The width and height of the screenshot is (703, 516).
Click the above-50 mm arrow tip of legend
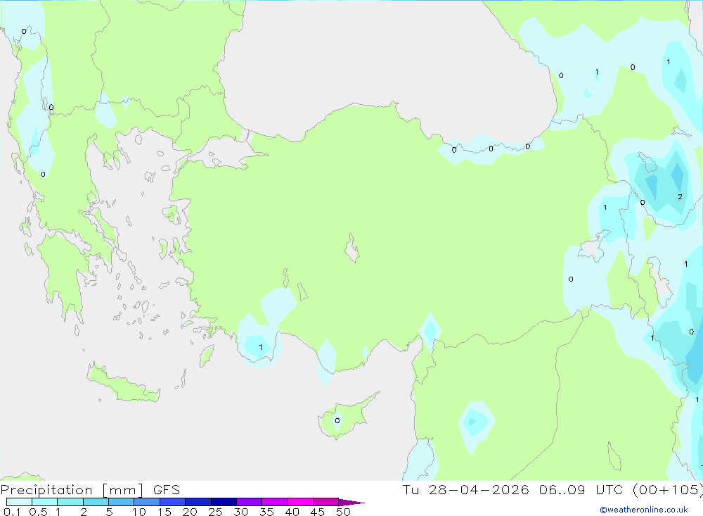(351, 503)
